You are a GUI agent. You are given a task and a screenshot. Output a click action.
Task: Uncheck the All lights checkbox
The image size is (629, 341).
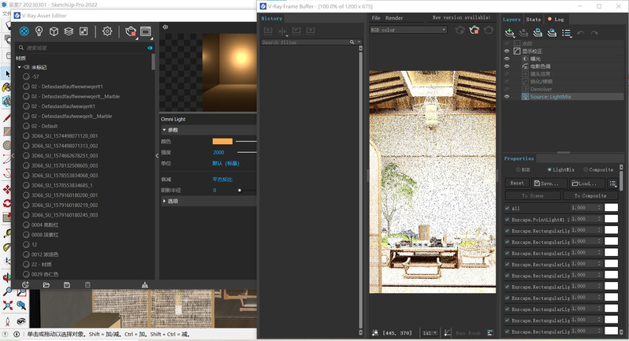507,208
